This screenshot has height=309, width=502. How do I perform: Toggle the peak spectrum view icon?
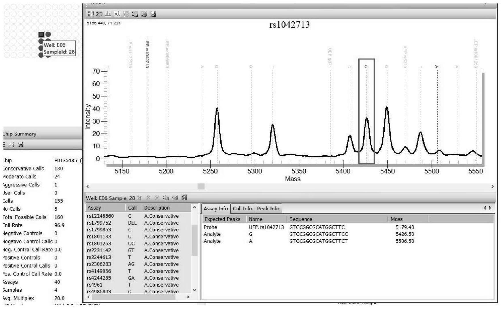point(117,14)
